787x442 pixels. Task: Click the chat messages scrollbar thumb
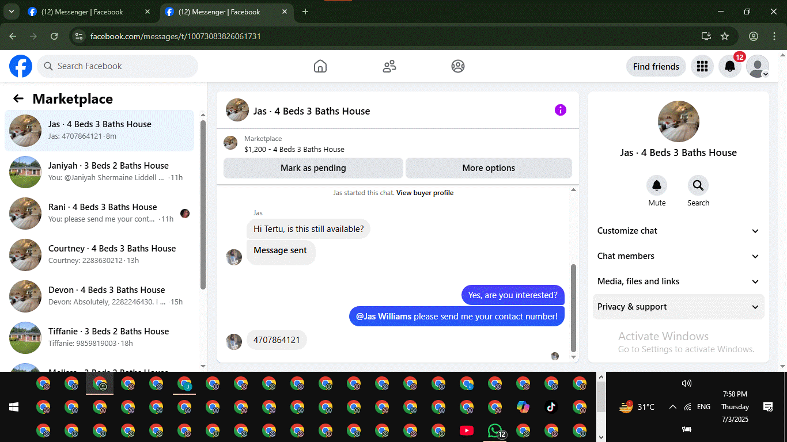[x=573, y=308]
